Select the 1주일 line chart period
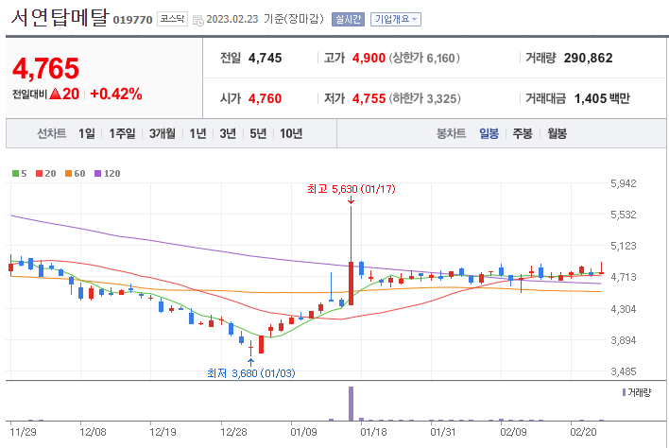The height and width of the screenshot is (448, 669). point(122,134)
